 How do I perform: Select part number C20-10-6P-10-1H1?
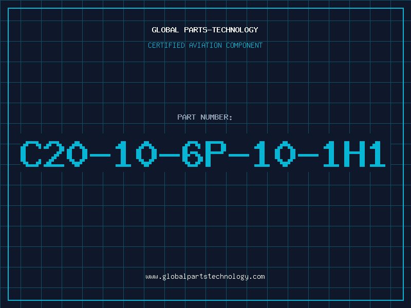tap(203, 153)
